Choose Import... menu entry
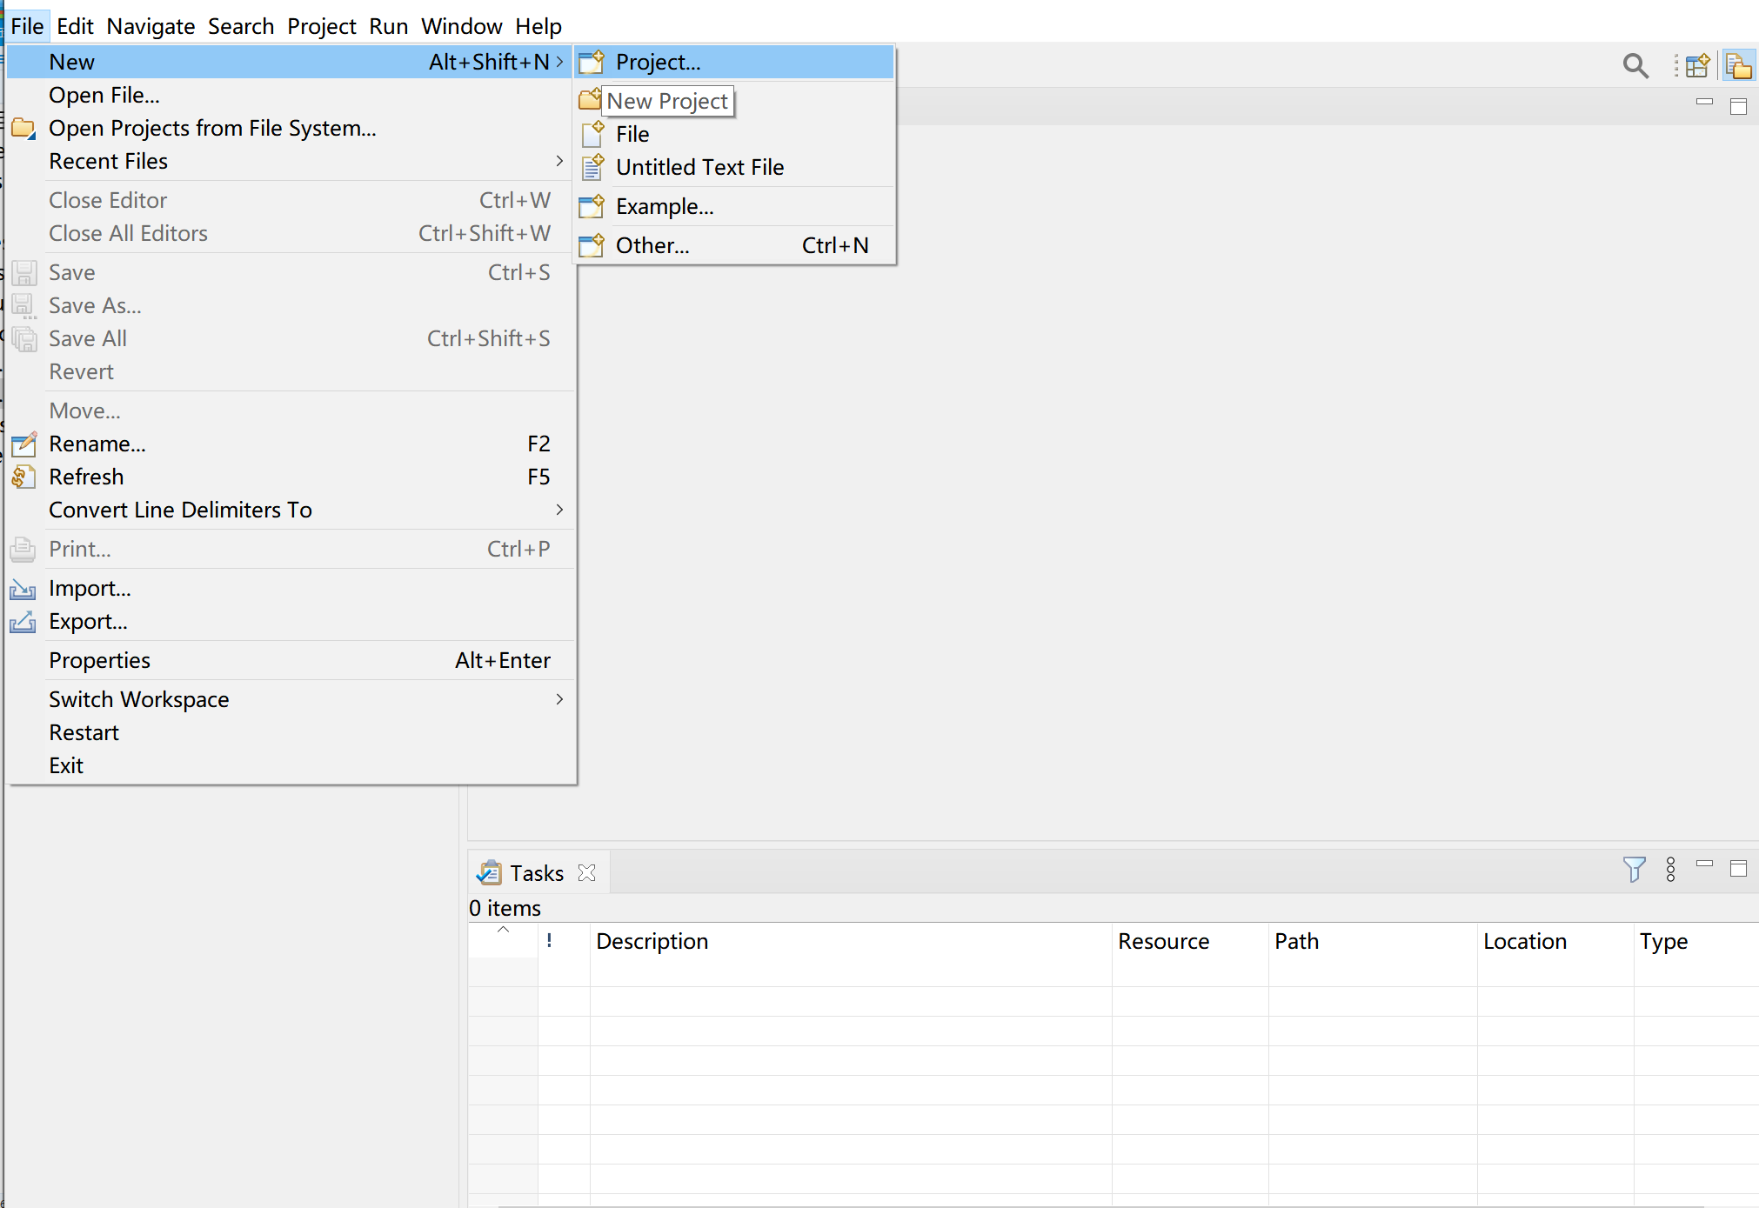1759x1208 pixels. (291, 588)
